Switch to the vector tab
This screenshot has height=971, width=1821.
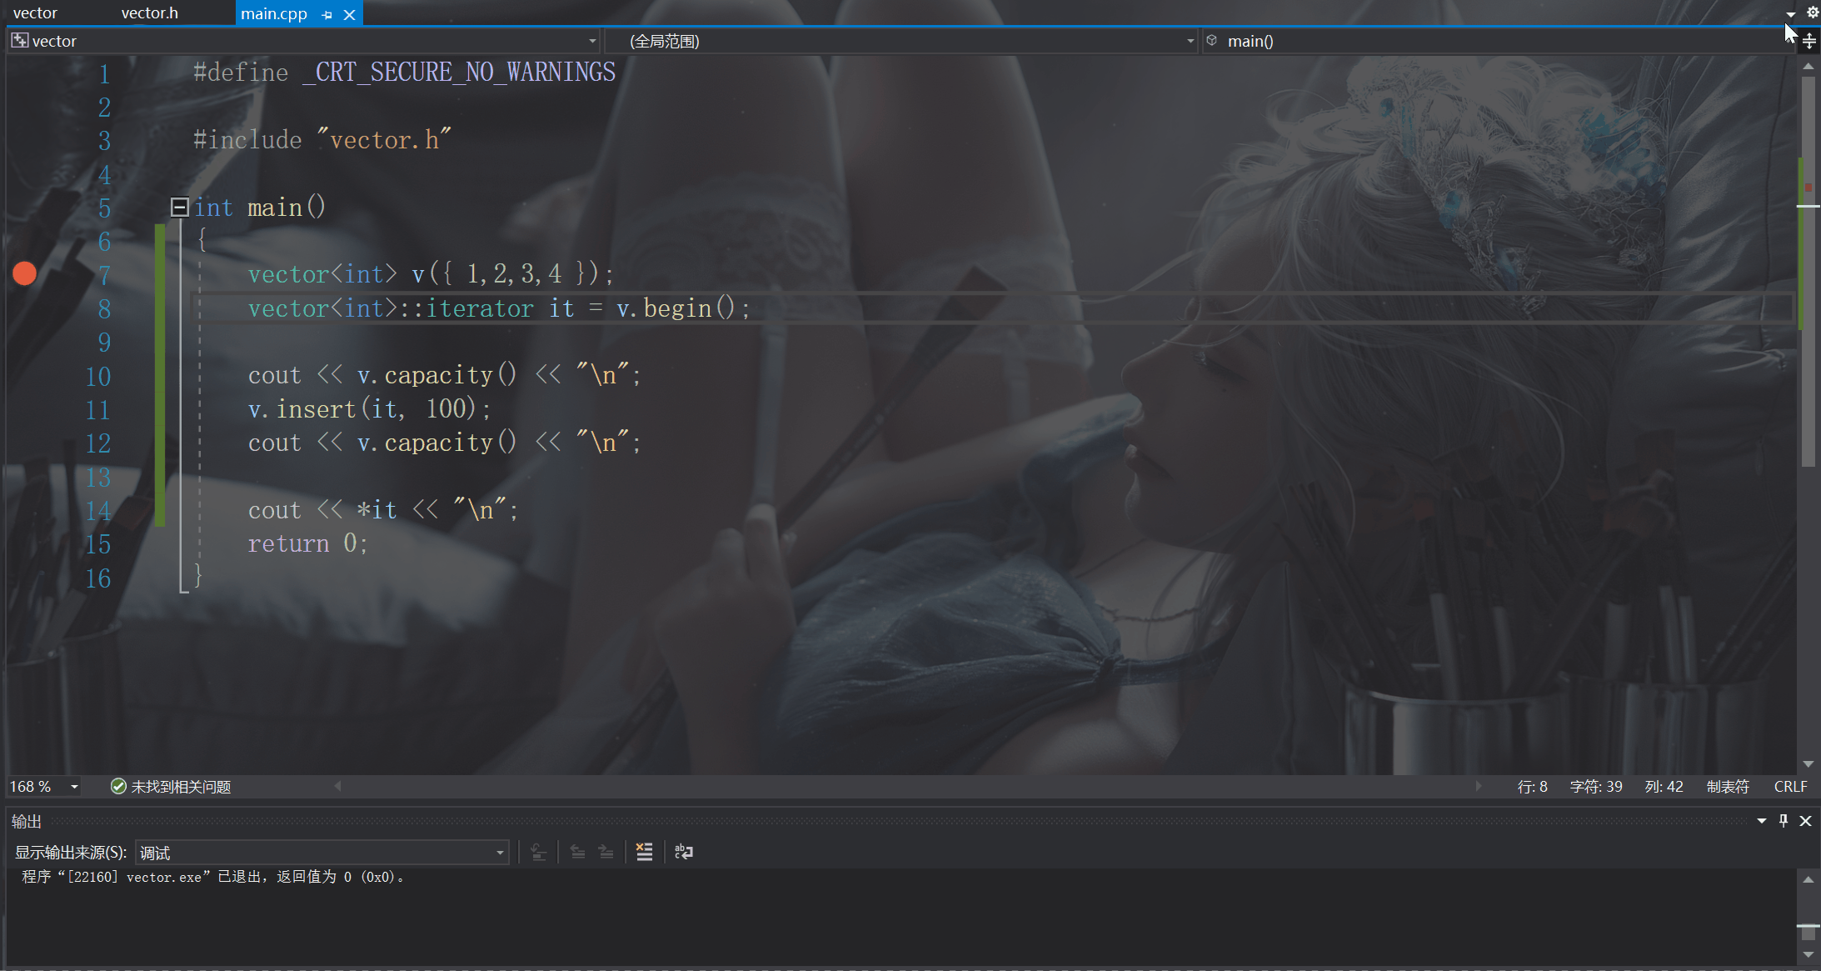35,13
